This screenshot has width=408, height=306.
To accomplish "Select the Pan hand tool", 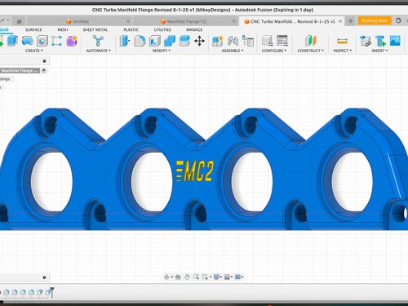I will click(187, 277).
